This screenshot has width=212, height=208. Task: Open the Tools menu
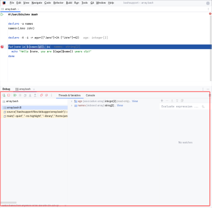(84, 3)
